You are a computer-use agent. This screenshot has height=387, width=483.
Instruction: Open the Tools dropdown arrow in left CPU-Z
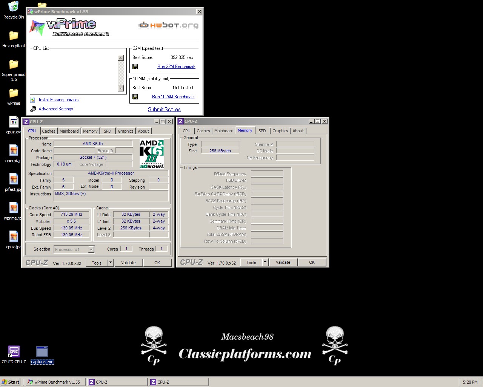110,263
